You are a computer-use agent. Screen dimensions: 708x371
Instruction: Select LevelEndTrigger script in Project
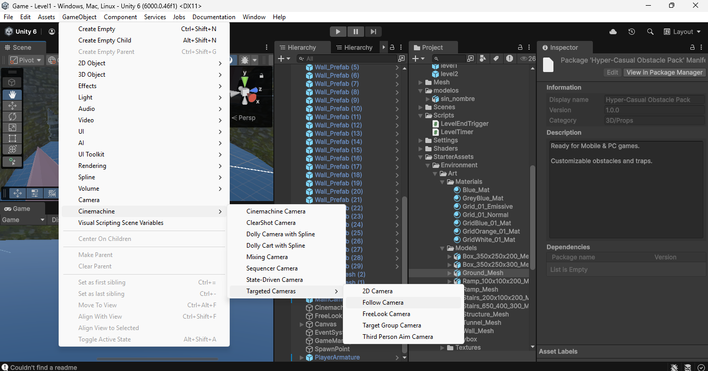(464, 124)
